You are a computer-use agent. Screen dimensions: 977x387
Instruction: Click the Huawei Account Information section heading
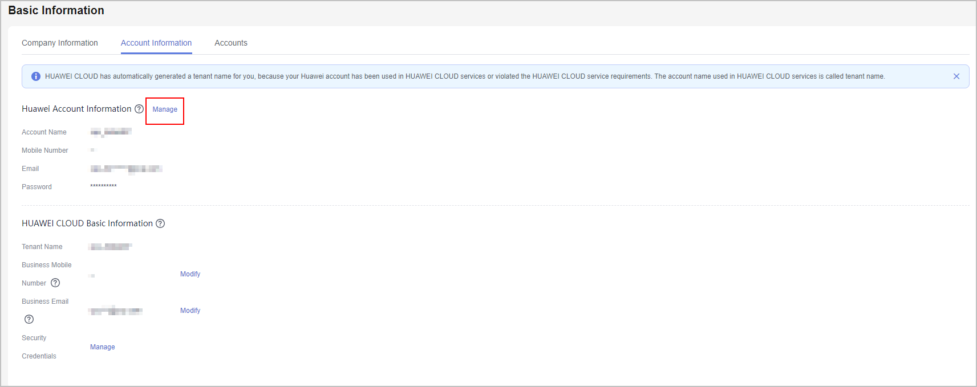[x=76, y=109]
